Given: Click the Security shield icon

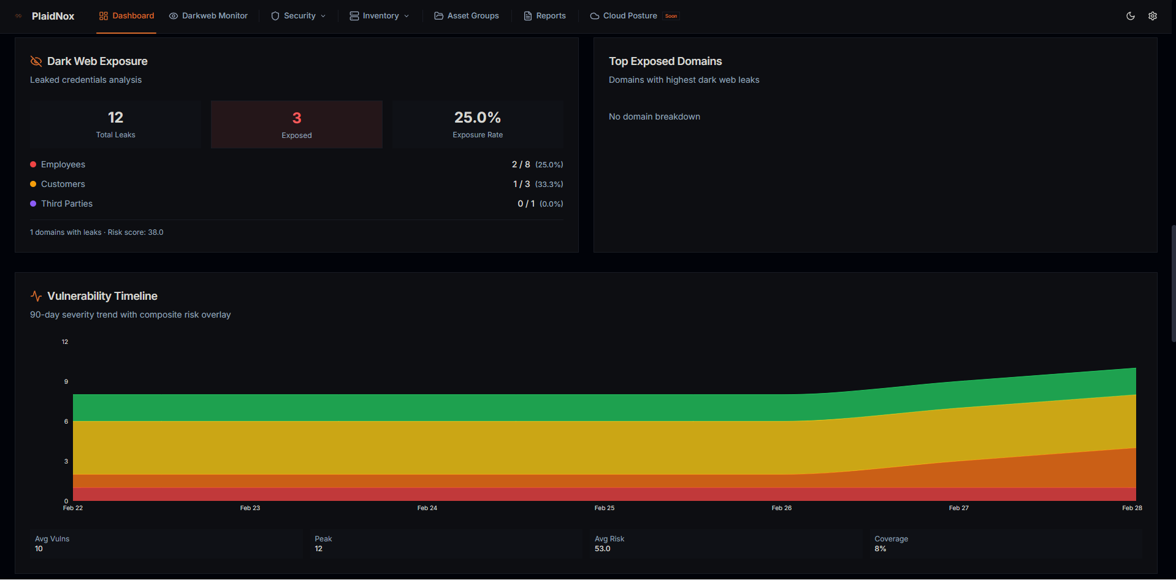Looking at the screenshot, I should click(x=275, y=16).
